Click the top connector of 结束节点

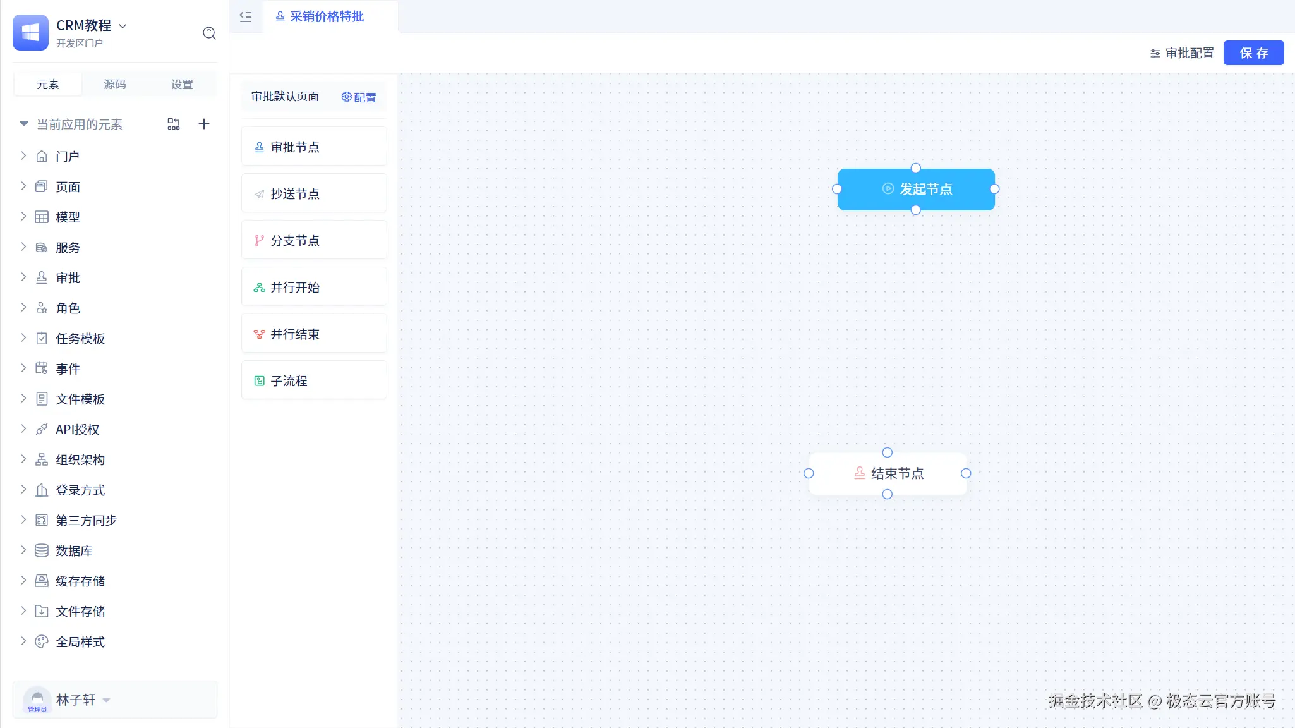coord(887,452)
